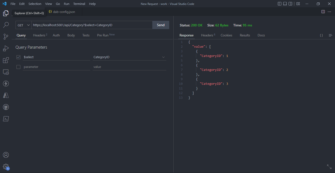Open the Help menu

click(x=92, y=4)
